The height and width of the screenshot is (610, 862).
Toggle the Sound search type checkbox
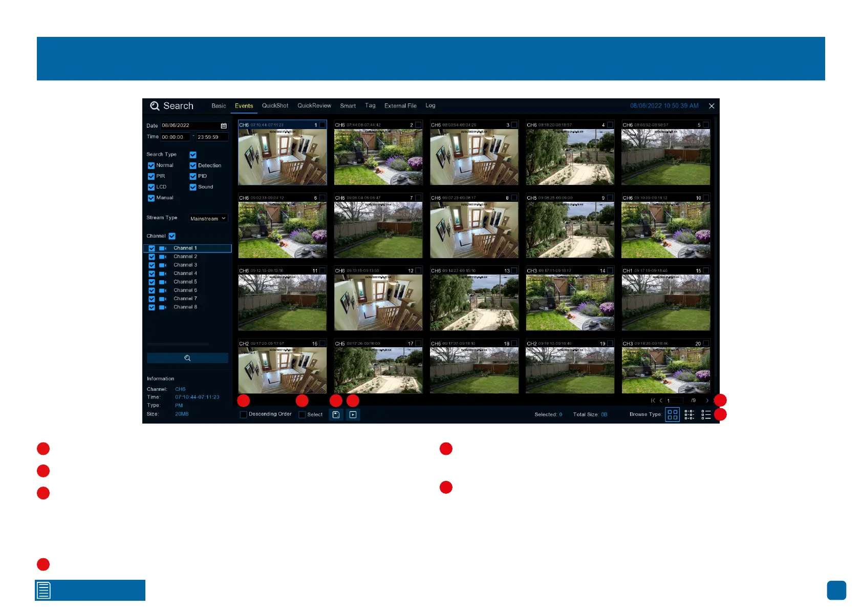pos(193,187)
